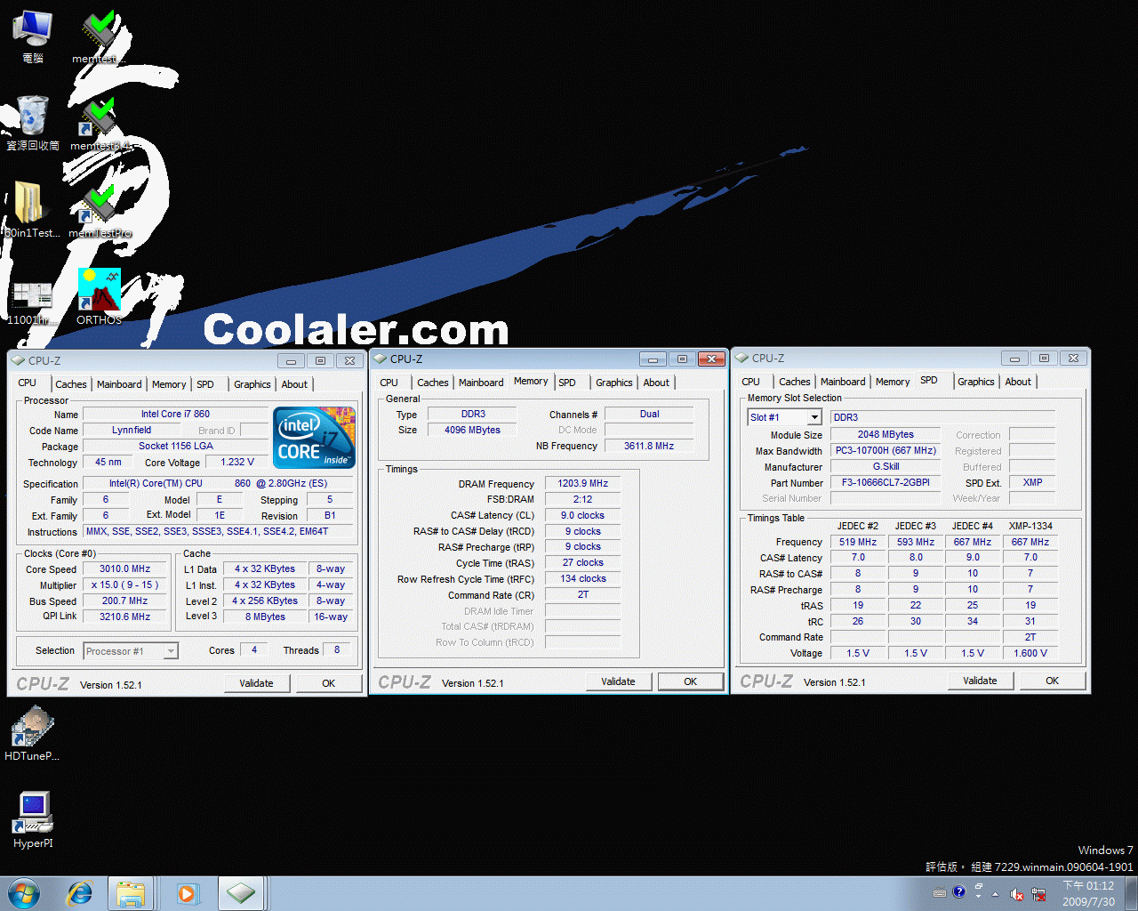Open Internet Explorer from the taskbar

[79, 893]
